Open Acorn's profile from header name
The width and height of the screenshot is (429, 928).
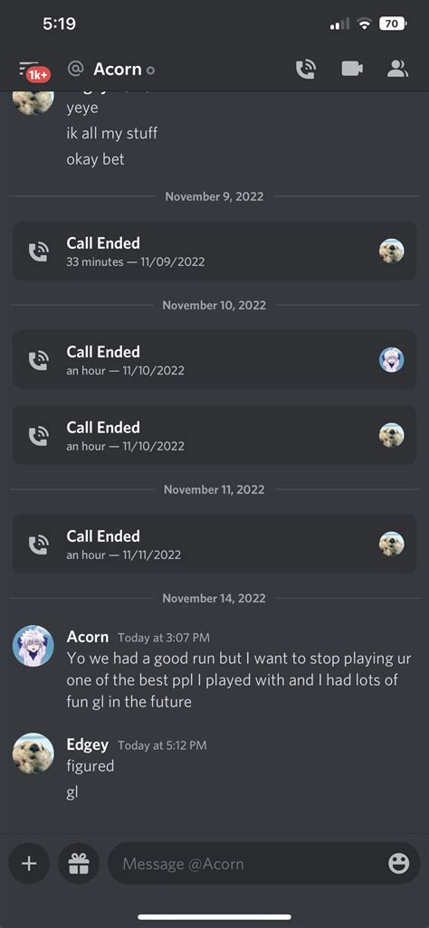tap(118, 70)
